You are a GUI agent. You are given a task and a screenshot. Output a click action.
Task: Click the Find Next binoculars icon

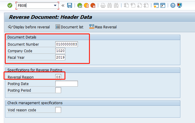(x=116, y=5)
